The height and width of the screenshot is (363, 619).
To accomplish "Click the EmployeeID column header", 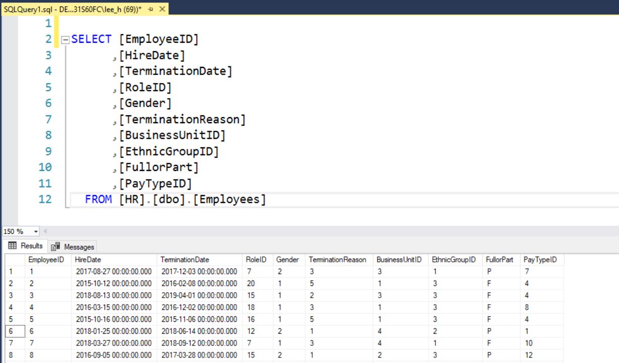I will [48, 260].
